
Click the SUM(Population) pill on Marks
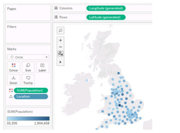click(31, 90)
